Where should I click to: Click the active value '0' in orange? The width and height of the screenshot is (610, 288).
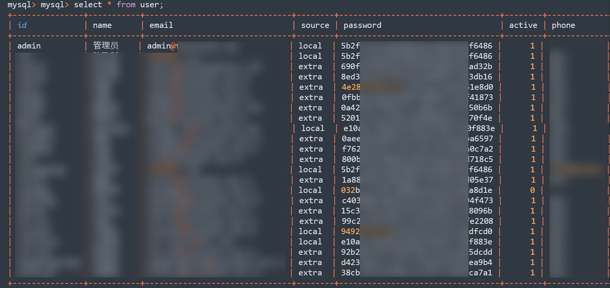[x=532, y=190]
